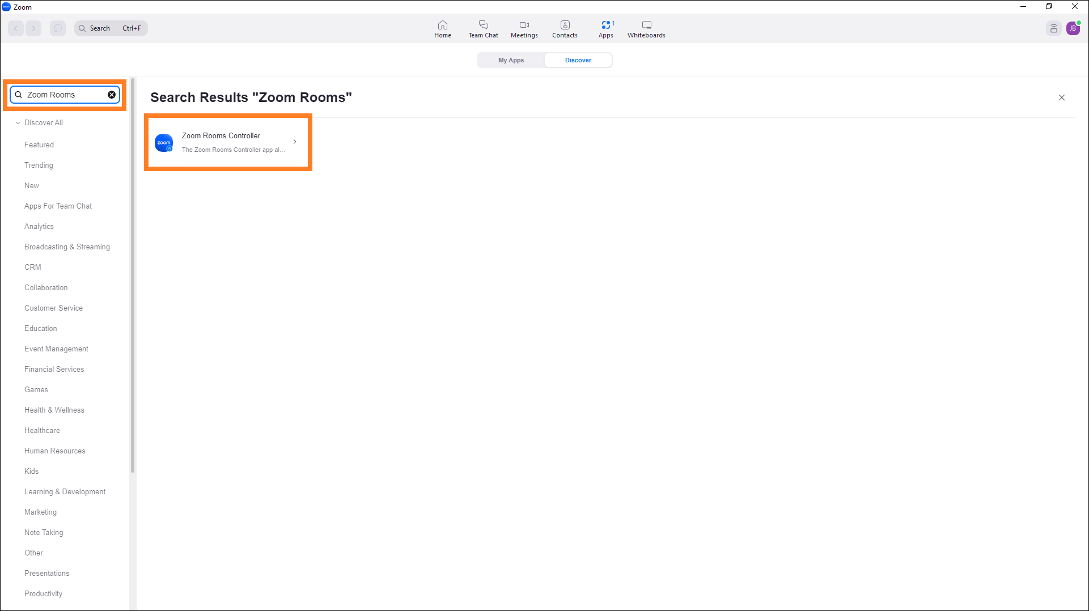Clear the Zoom Rooms search text

[112, 95]
